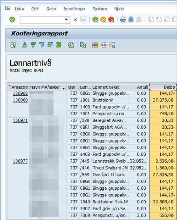Expand the Navn MA/søker column dropdown
This screenshot has height=220, width=177.
[x=64, y=89]
